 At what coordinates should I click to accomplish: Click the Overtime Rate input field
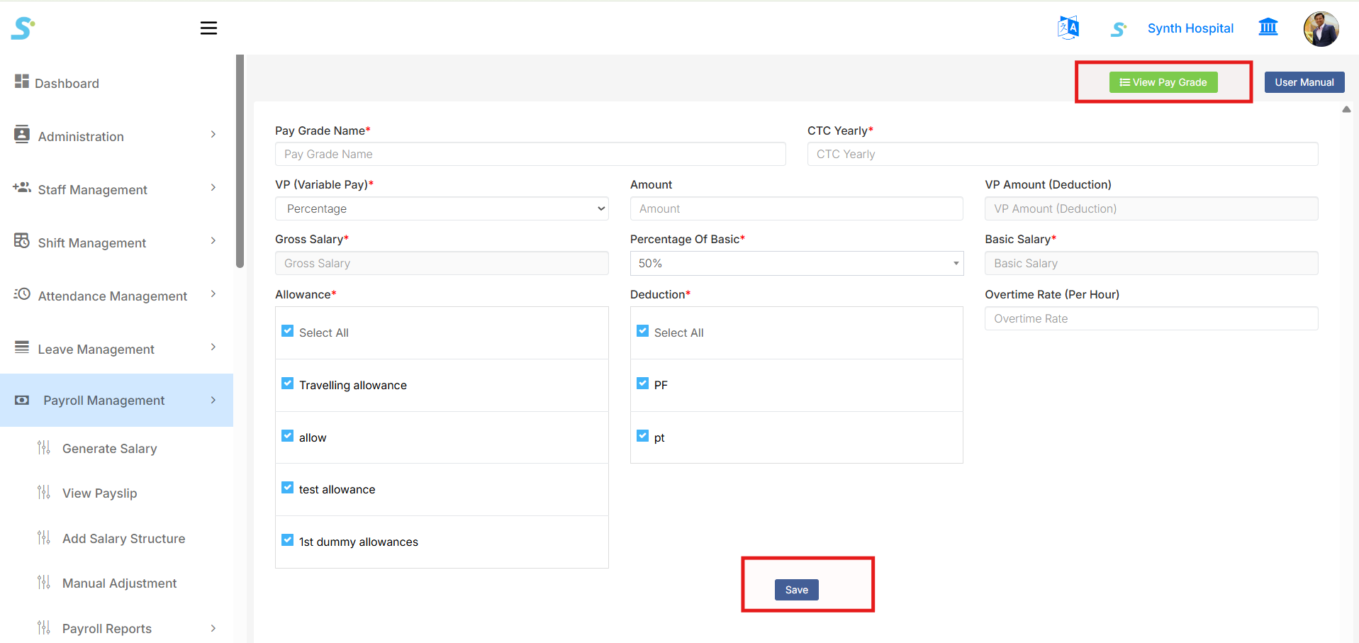pyautogui.click(x=1151, y=318)
